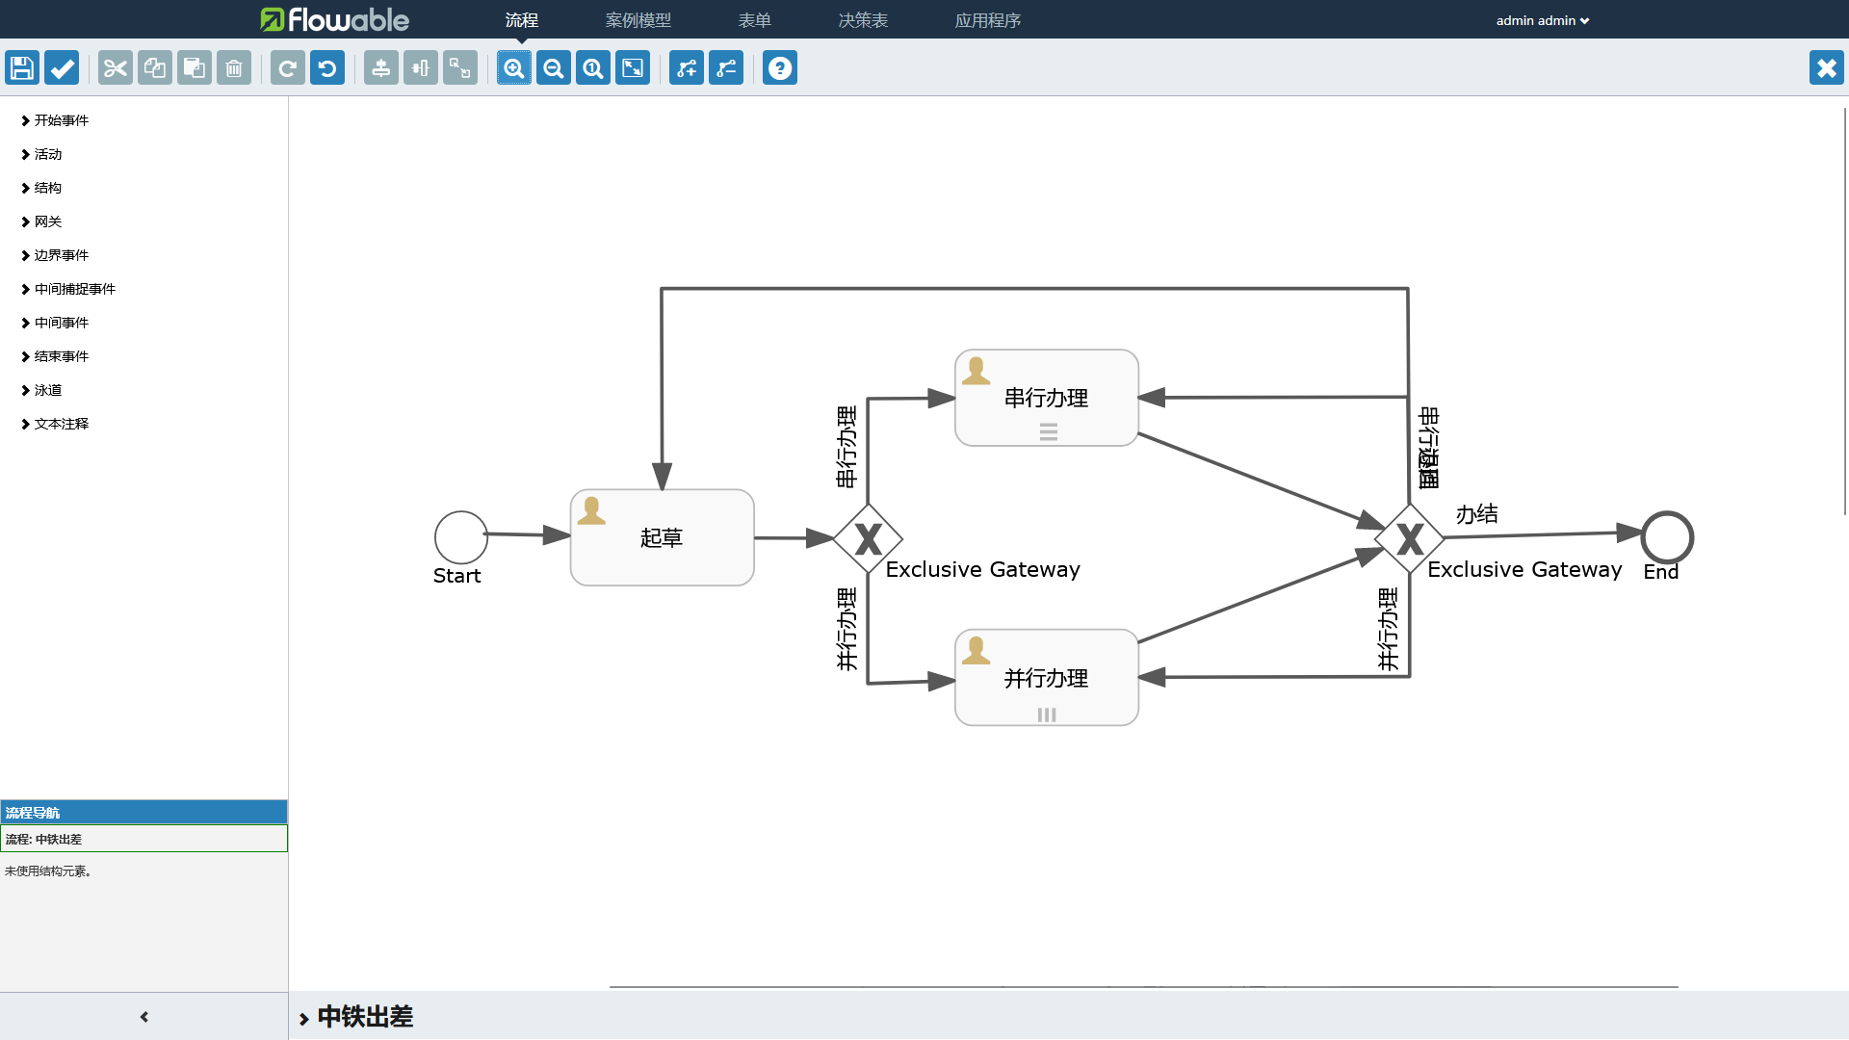This screenshot has height=1040, width=1849.
Task: Zoom in using the magnifier plus icon
Action: (514, 68)
